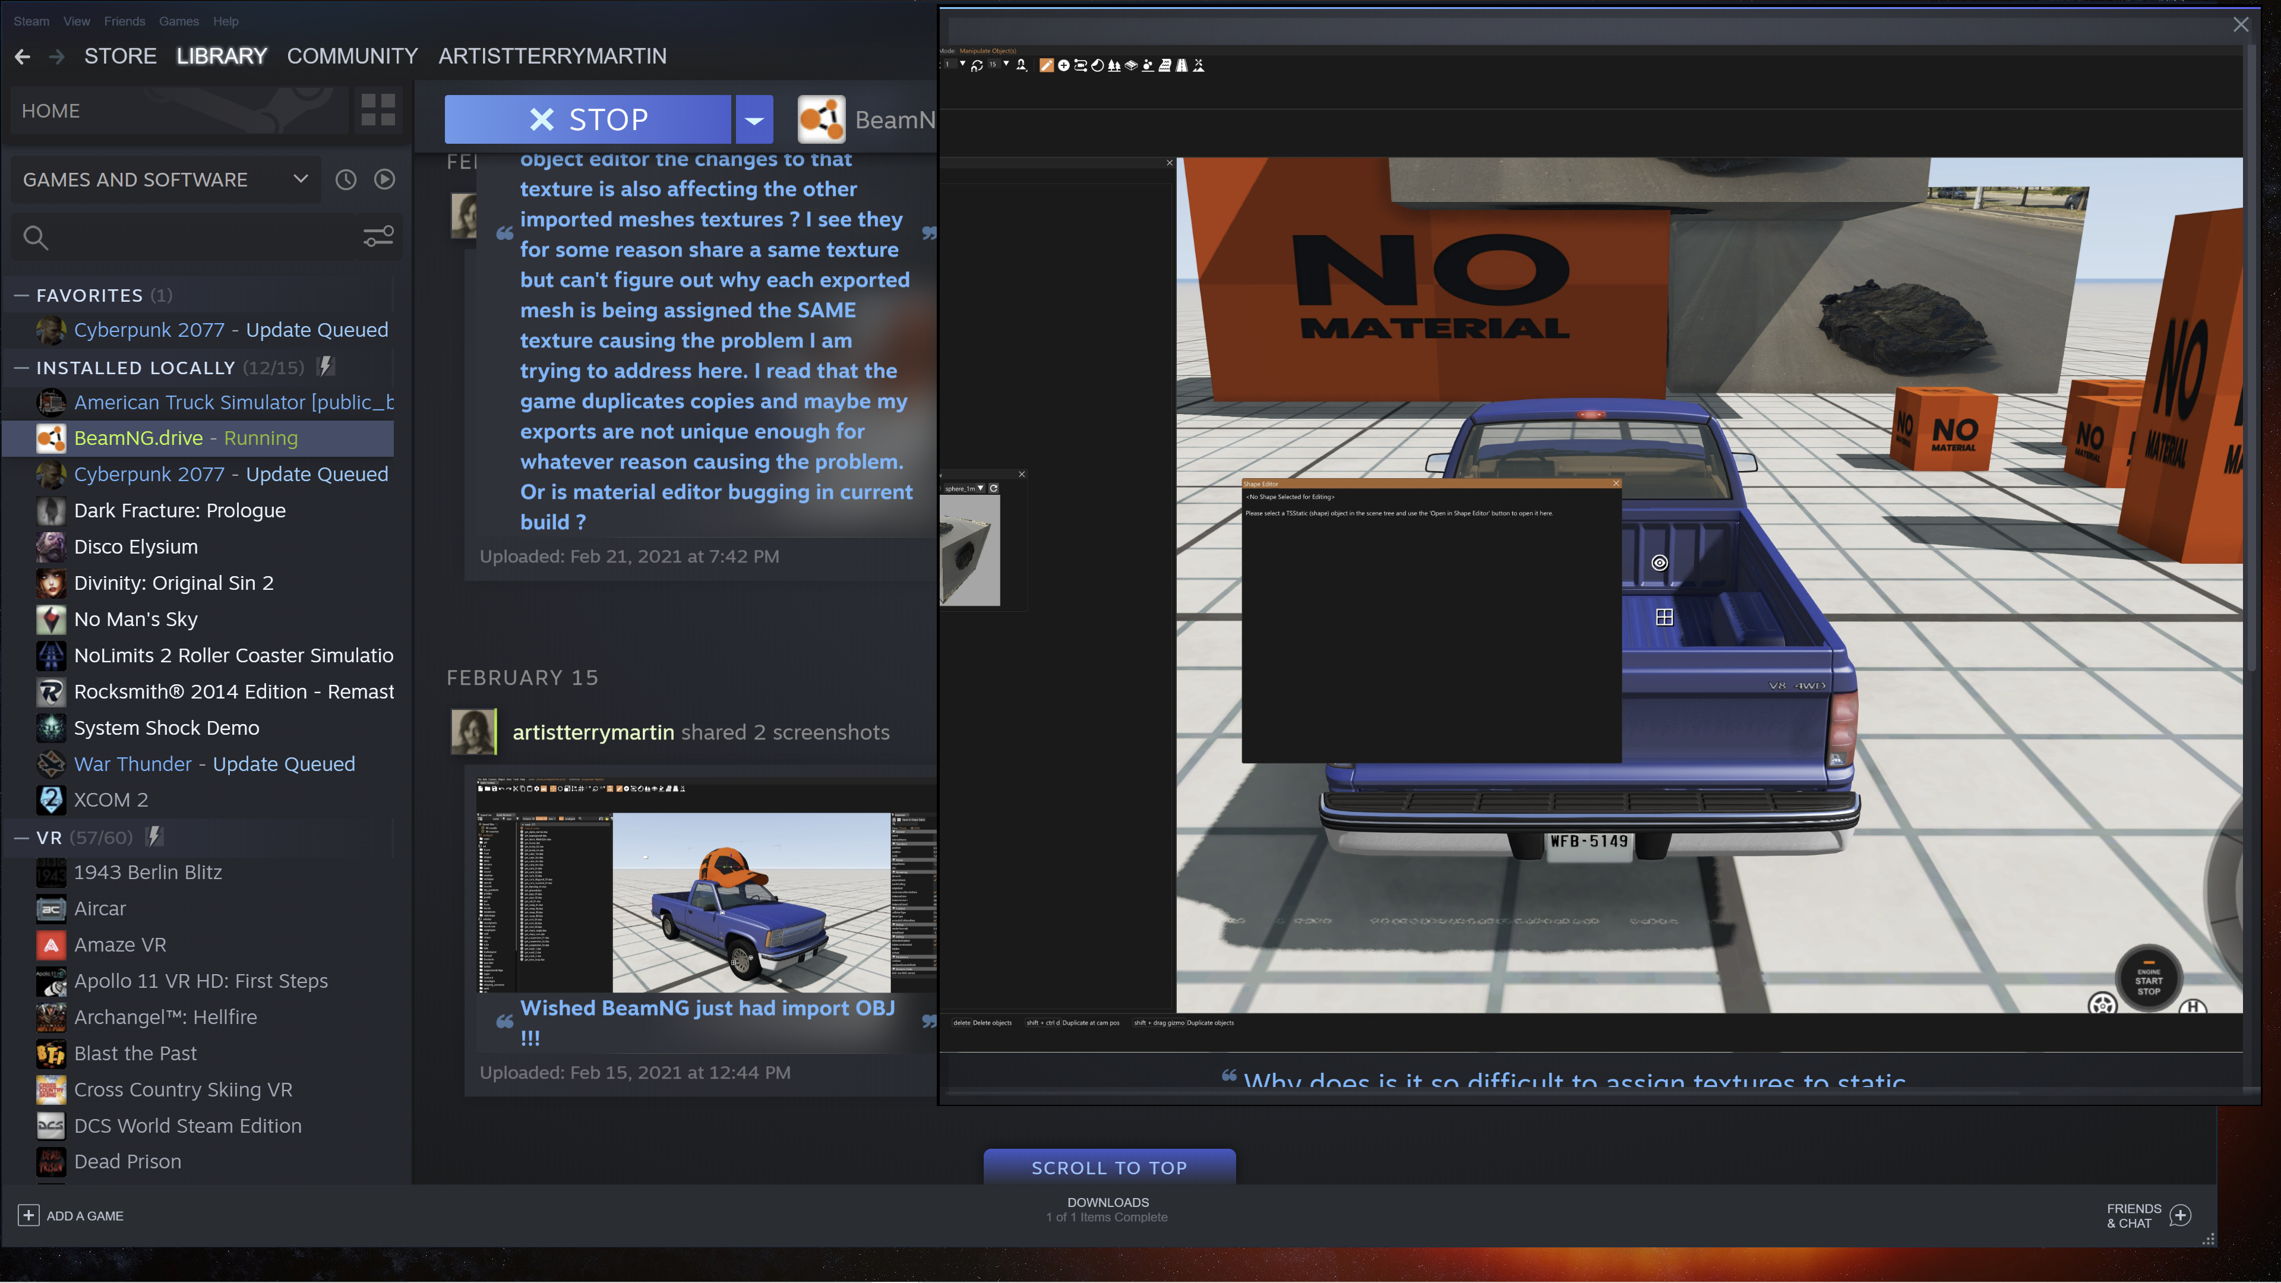Open advanced filter settings in library search

click(x=378, y=236)
